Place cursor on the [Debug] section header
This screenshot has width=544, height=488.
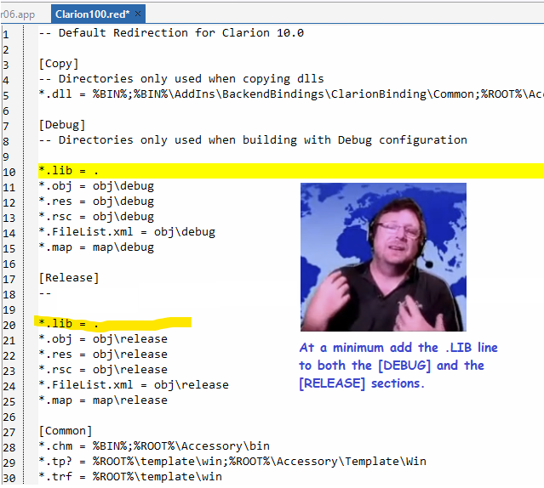click(x=62, y=125)
